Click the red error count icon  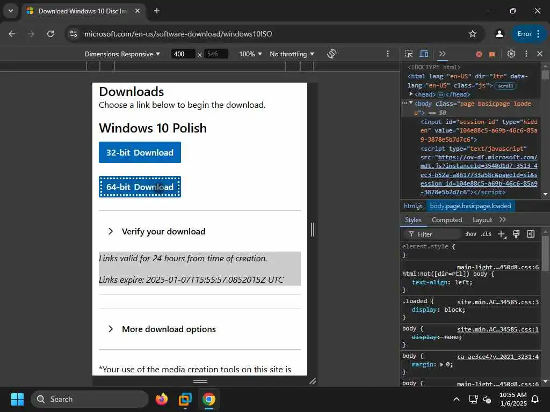479,54
